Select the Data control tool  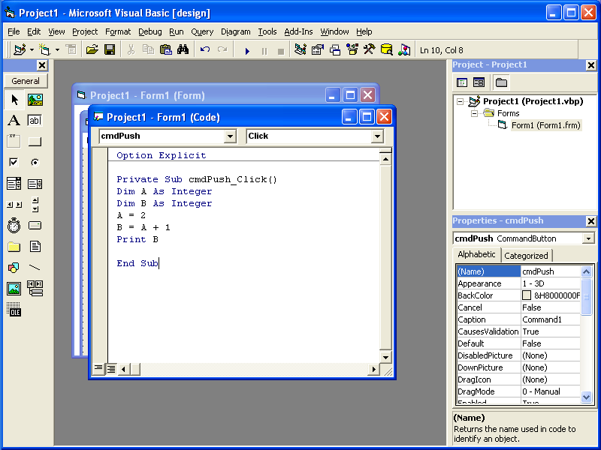coord(35,289)
